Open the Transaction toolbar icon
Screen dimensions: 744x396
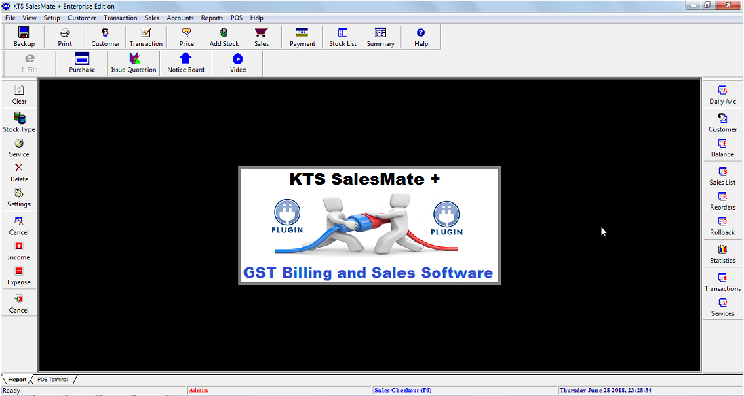point(146,32)
